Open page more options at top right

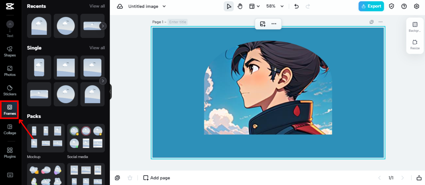pos(381,22)
